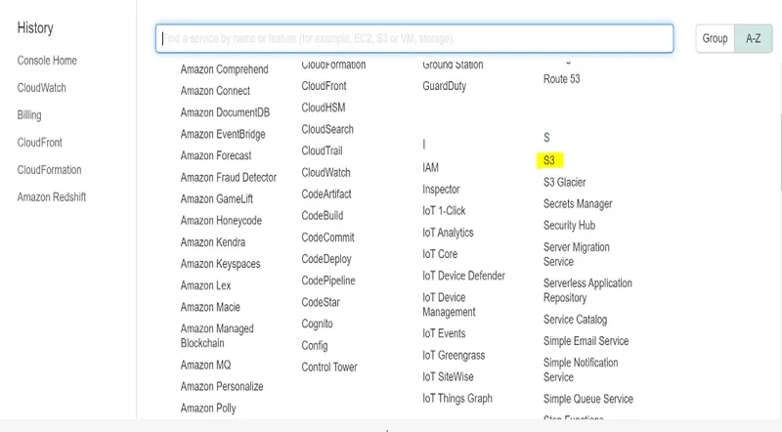This screenshot has width=782, height=432.
Task: Open CloudSearch service
Action: (327, 129)
